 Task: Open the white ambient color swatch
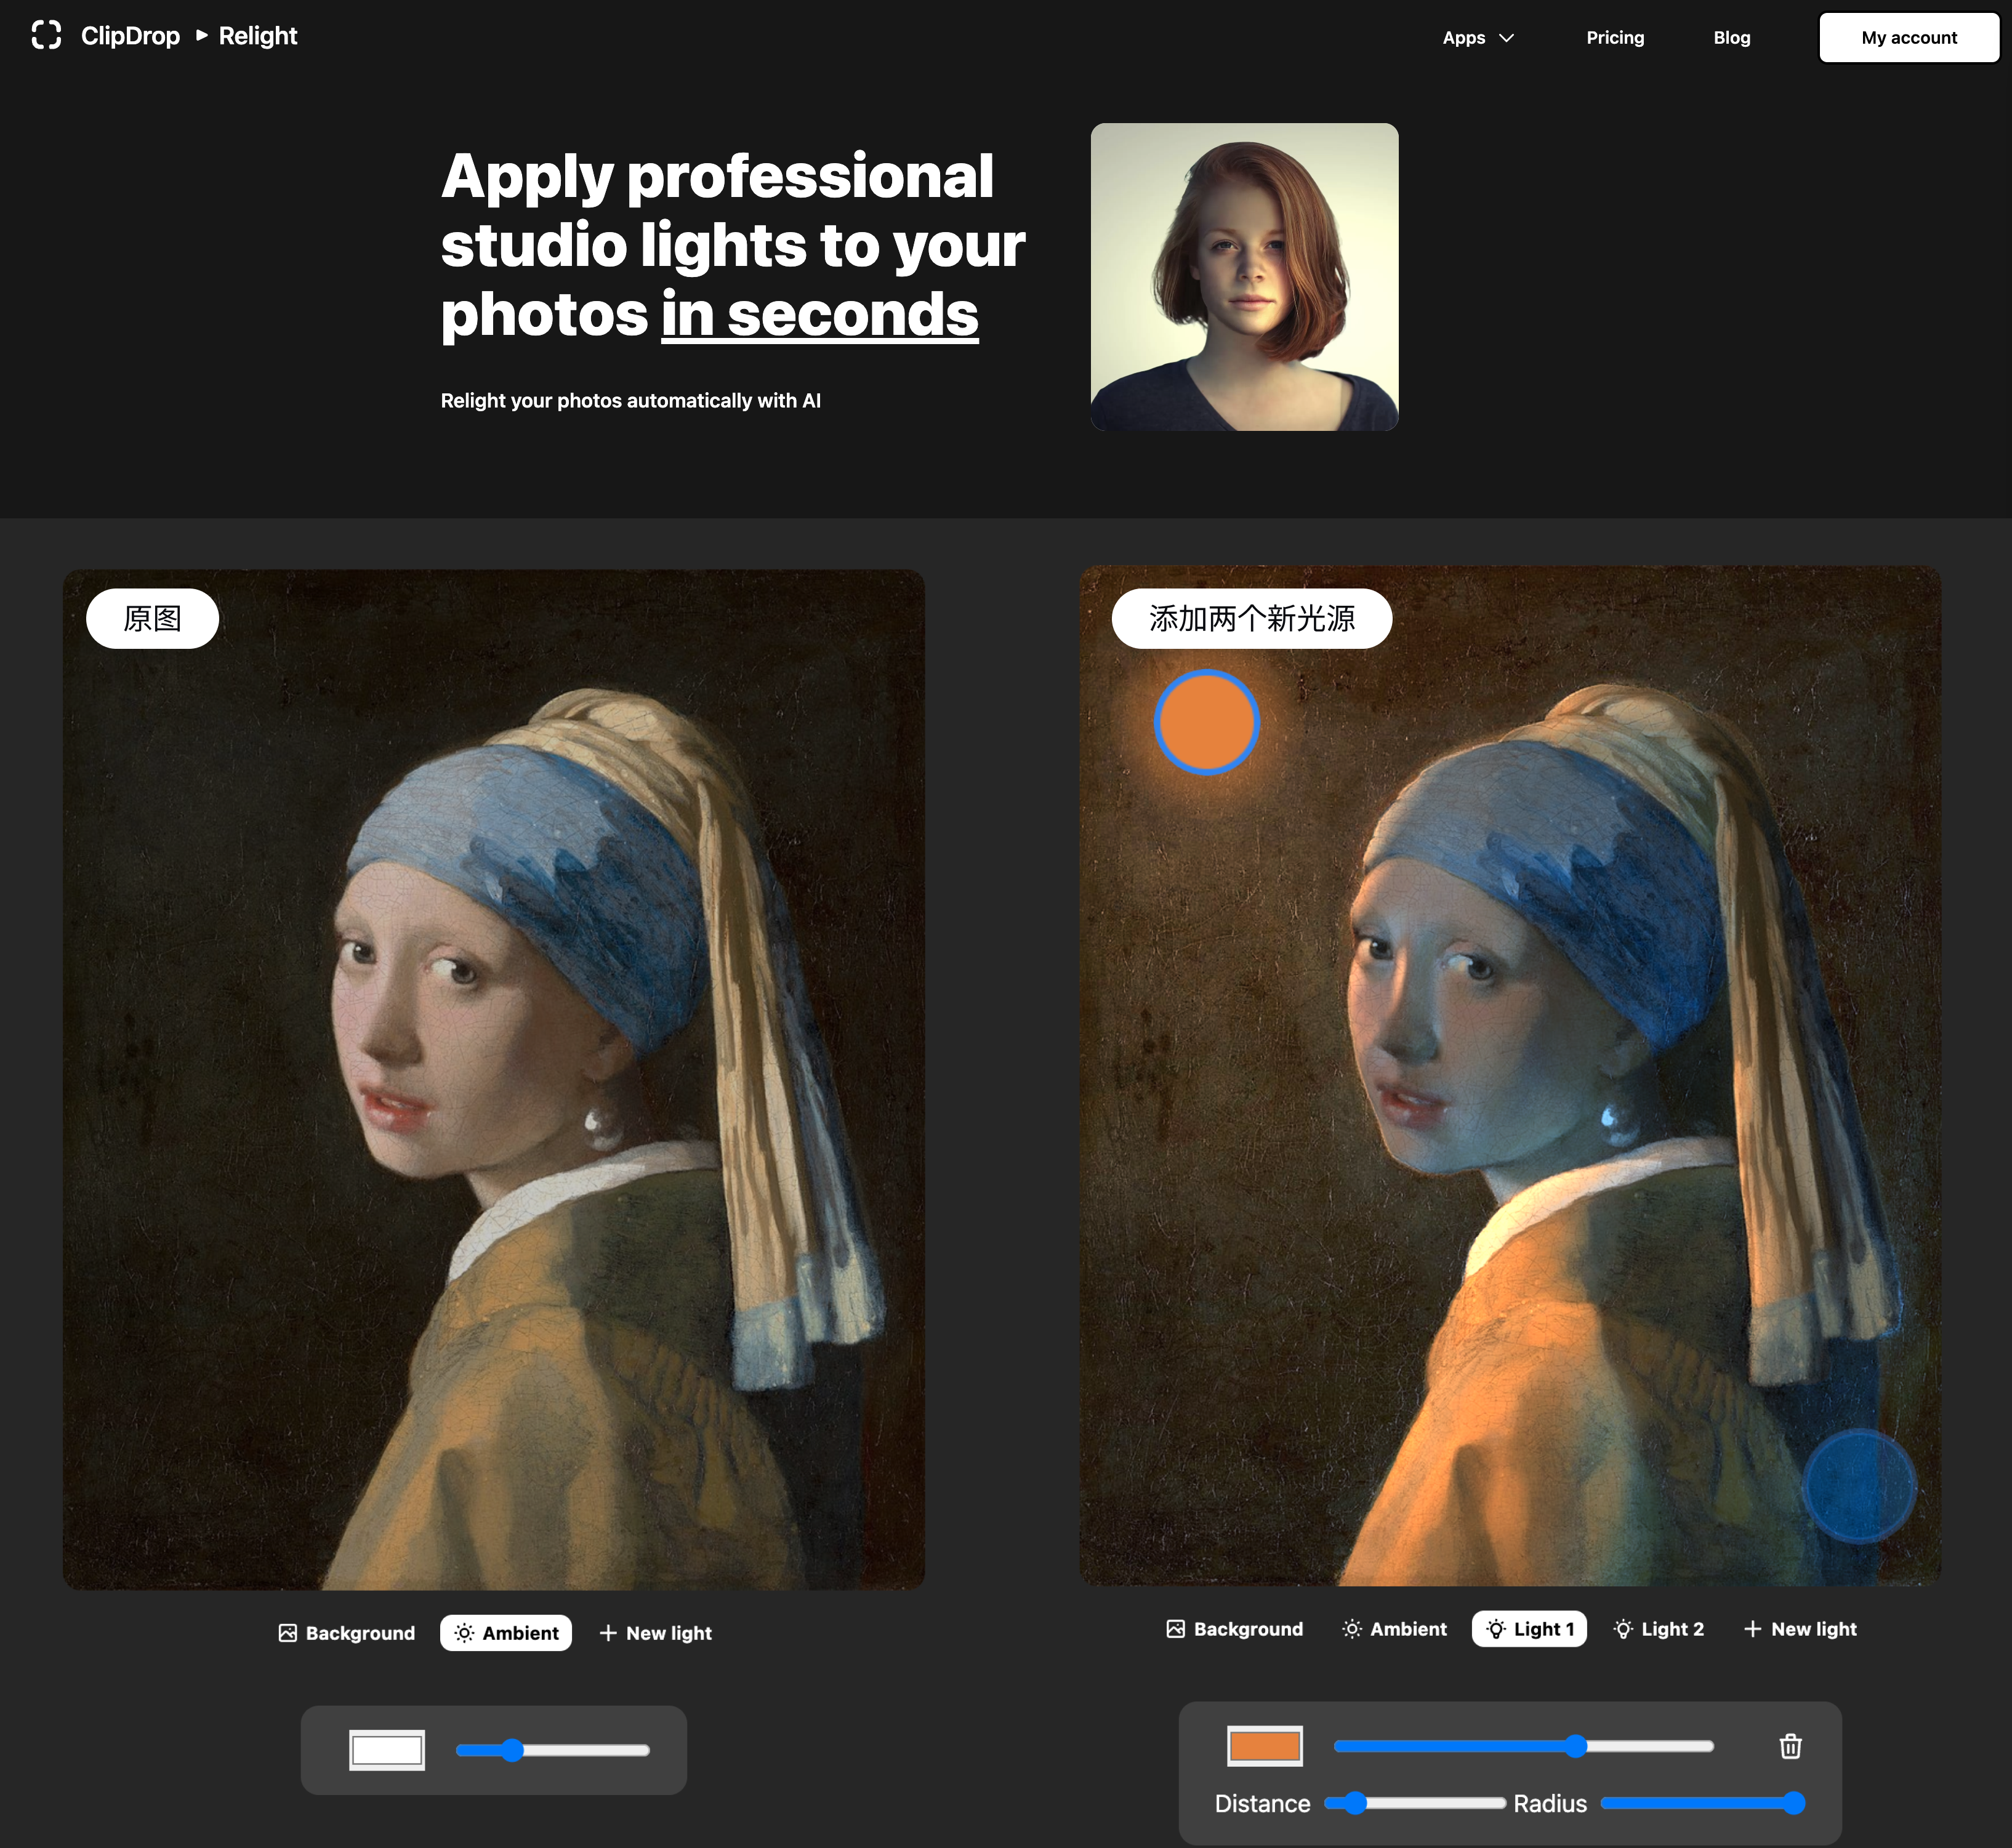click(387, 1750)
